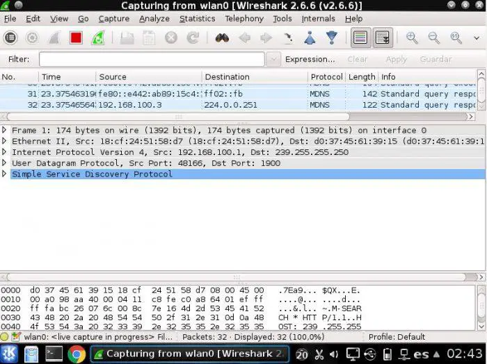The height and width of the screenshot is (364, 487).
Task: Click the packet details horizontal scrollbar
Action: coord(237,276)
